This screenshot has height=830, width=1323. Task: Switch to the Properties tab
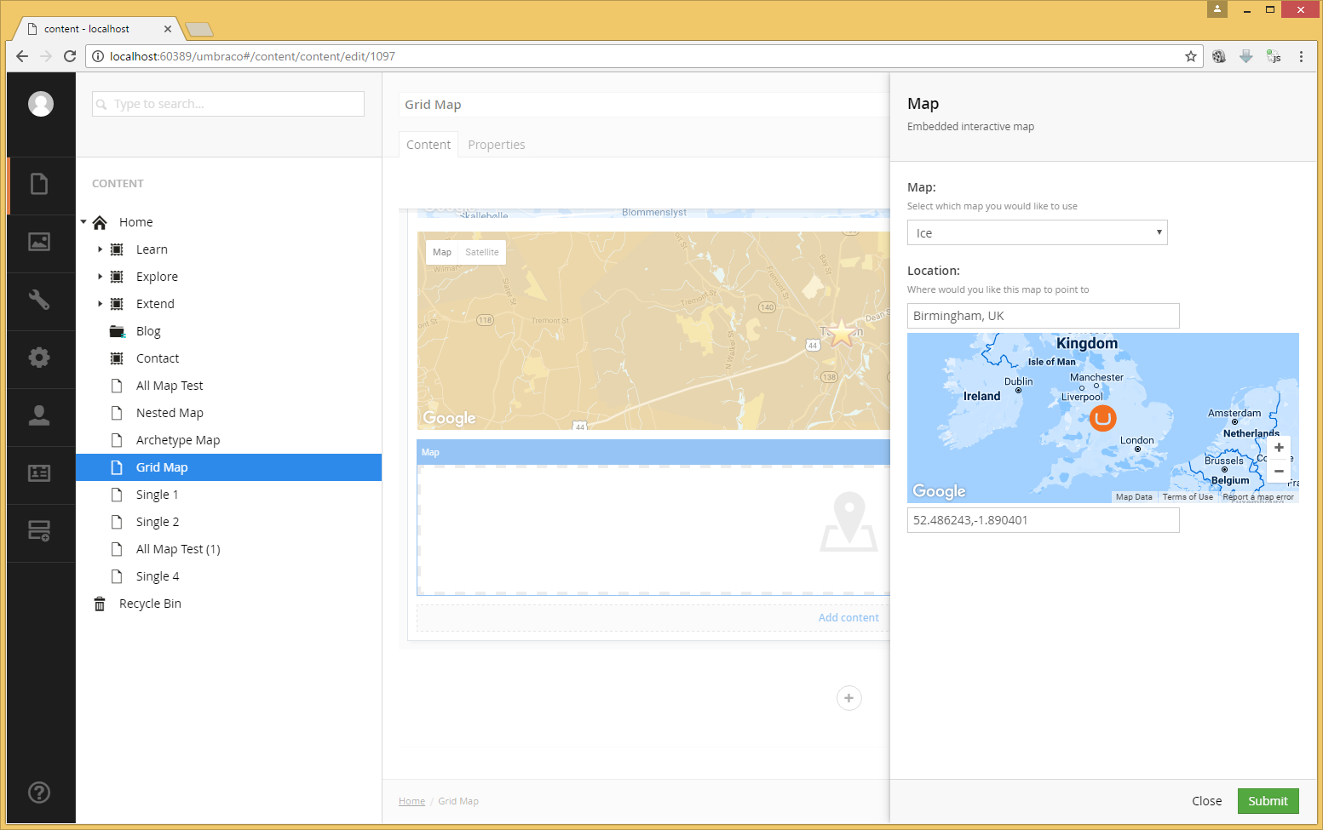[x=496, y=145]
